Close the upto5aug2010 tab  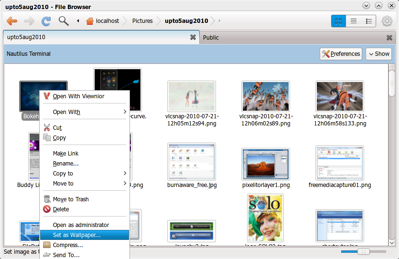[193, 37]
